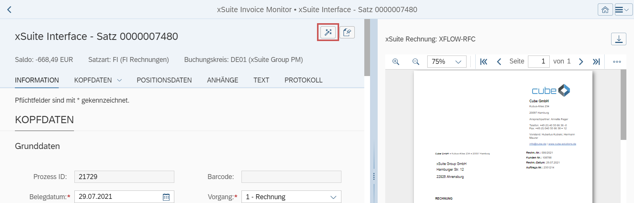The image size is (634, 203).
Task: Click the page number input field
Action: (538, 62)
